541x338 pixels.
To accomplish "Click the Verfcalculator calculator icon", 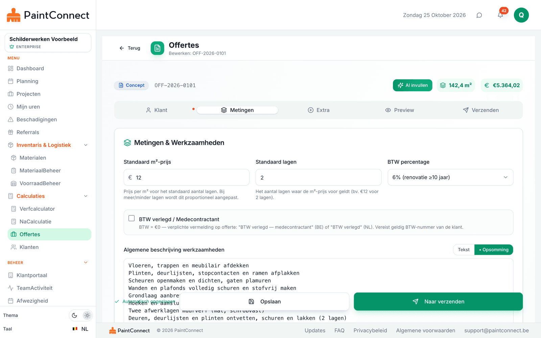I will [x=14, y=209].
